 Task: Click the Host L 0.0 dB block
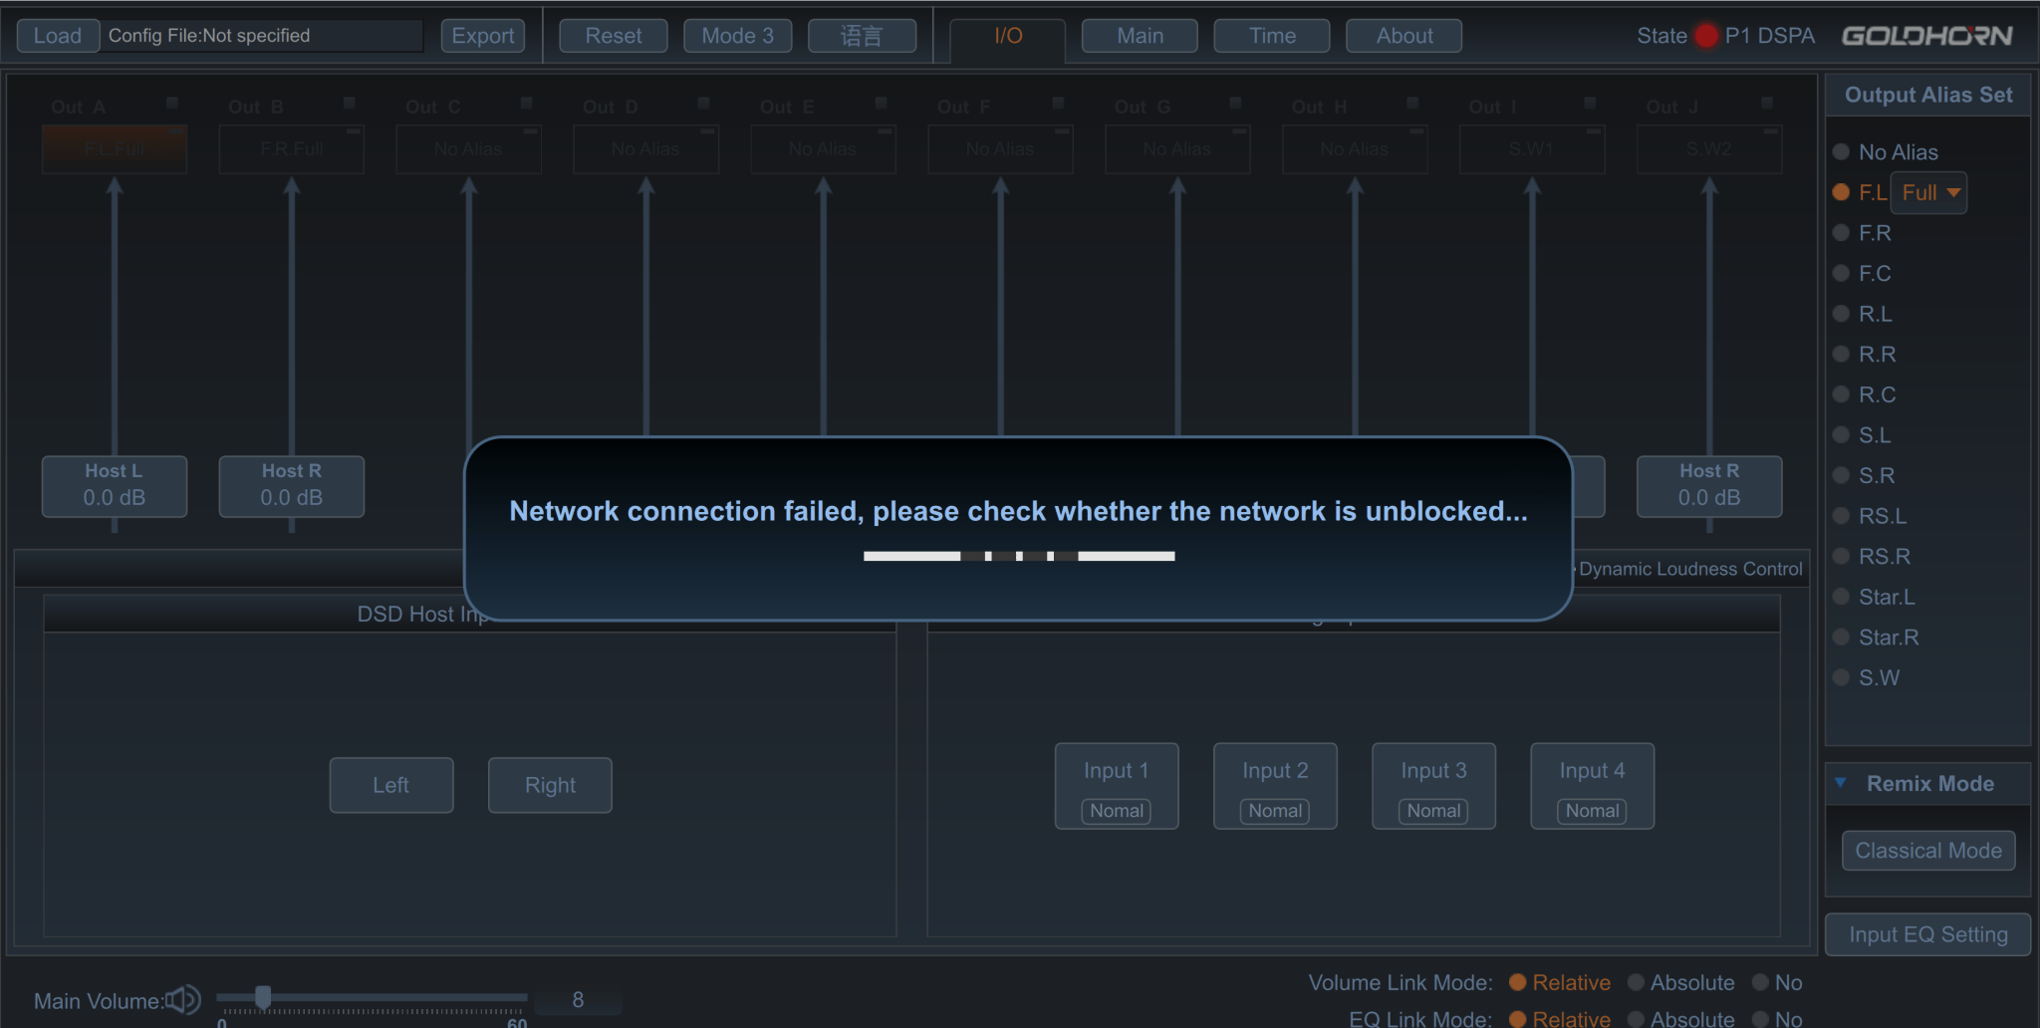pos(115,486)
